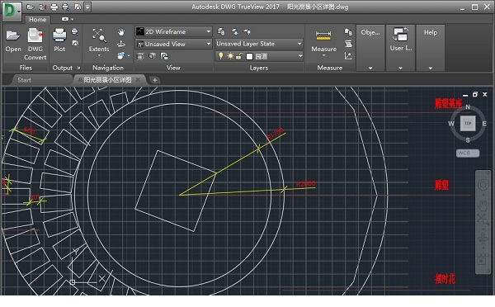Click Plot Preview in the quick access toolbar
Viewport: 495px width, 307px height.
pyautogui.click(x=77, y=7)
